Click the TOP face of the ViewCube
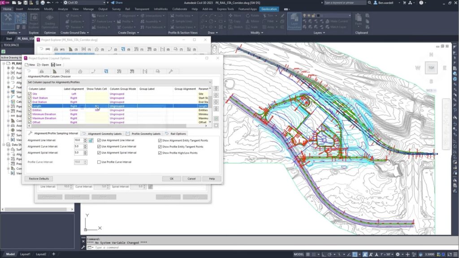Image resolution: width=459 pixels, height=258 pixels. pos(431,68)
